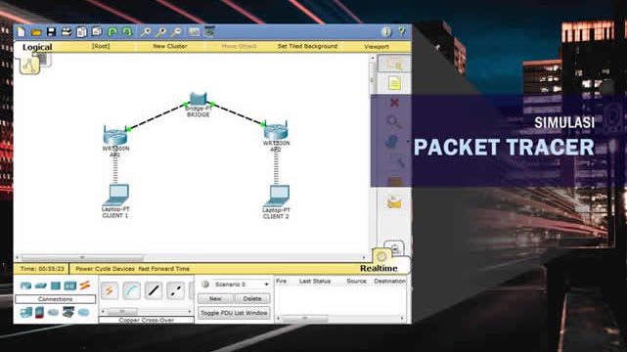Click the Copy toolbar icon
Screen dimensions: 627x352
tap(81, 32)
